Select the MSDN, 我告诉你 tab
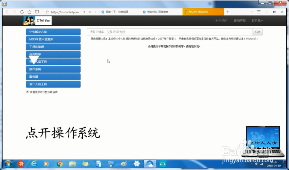 [x=203, y=12]
